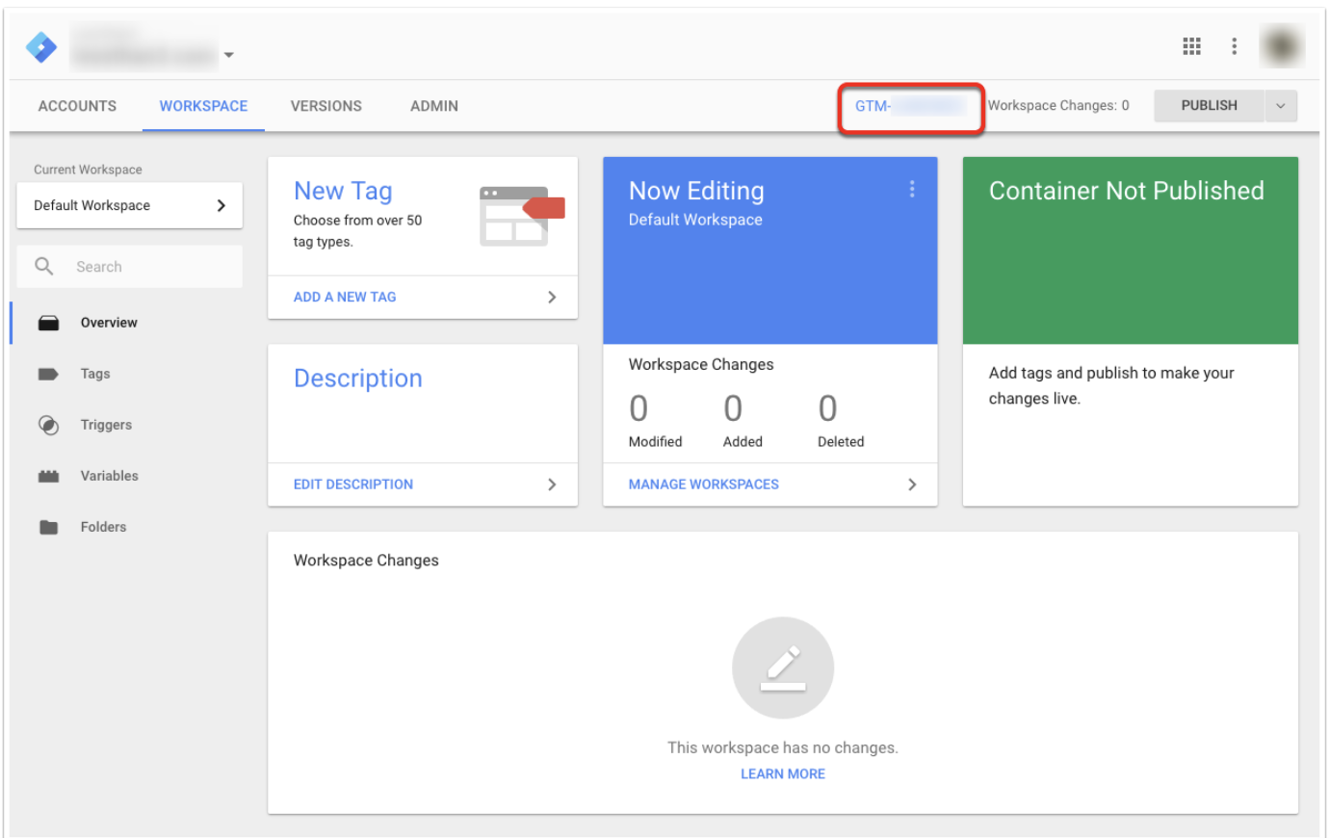Select the Overview icon in the sidebar
1329x838 pixels.
click(48, 323)
